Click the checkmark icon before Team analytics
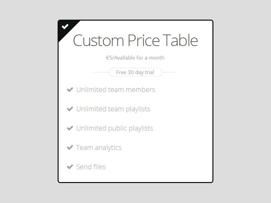The width and height of the screenshot is (271, 203). pyautogui.click(x=70, y=148)
